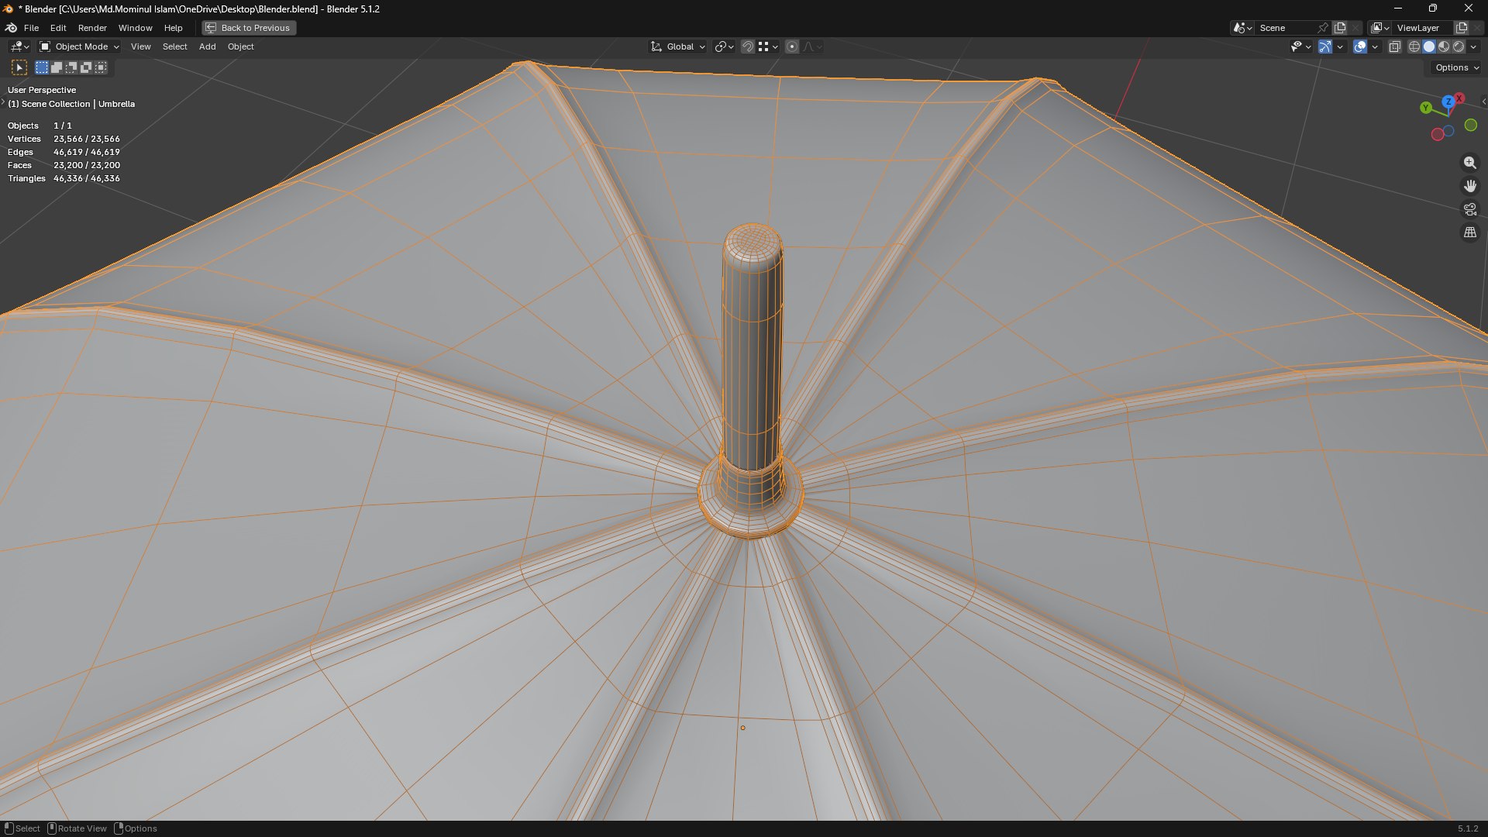Open the gizmo options dropdown arrow
The height and width of the screenshot is (837, 1488).
(1340, 46)
